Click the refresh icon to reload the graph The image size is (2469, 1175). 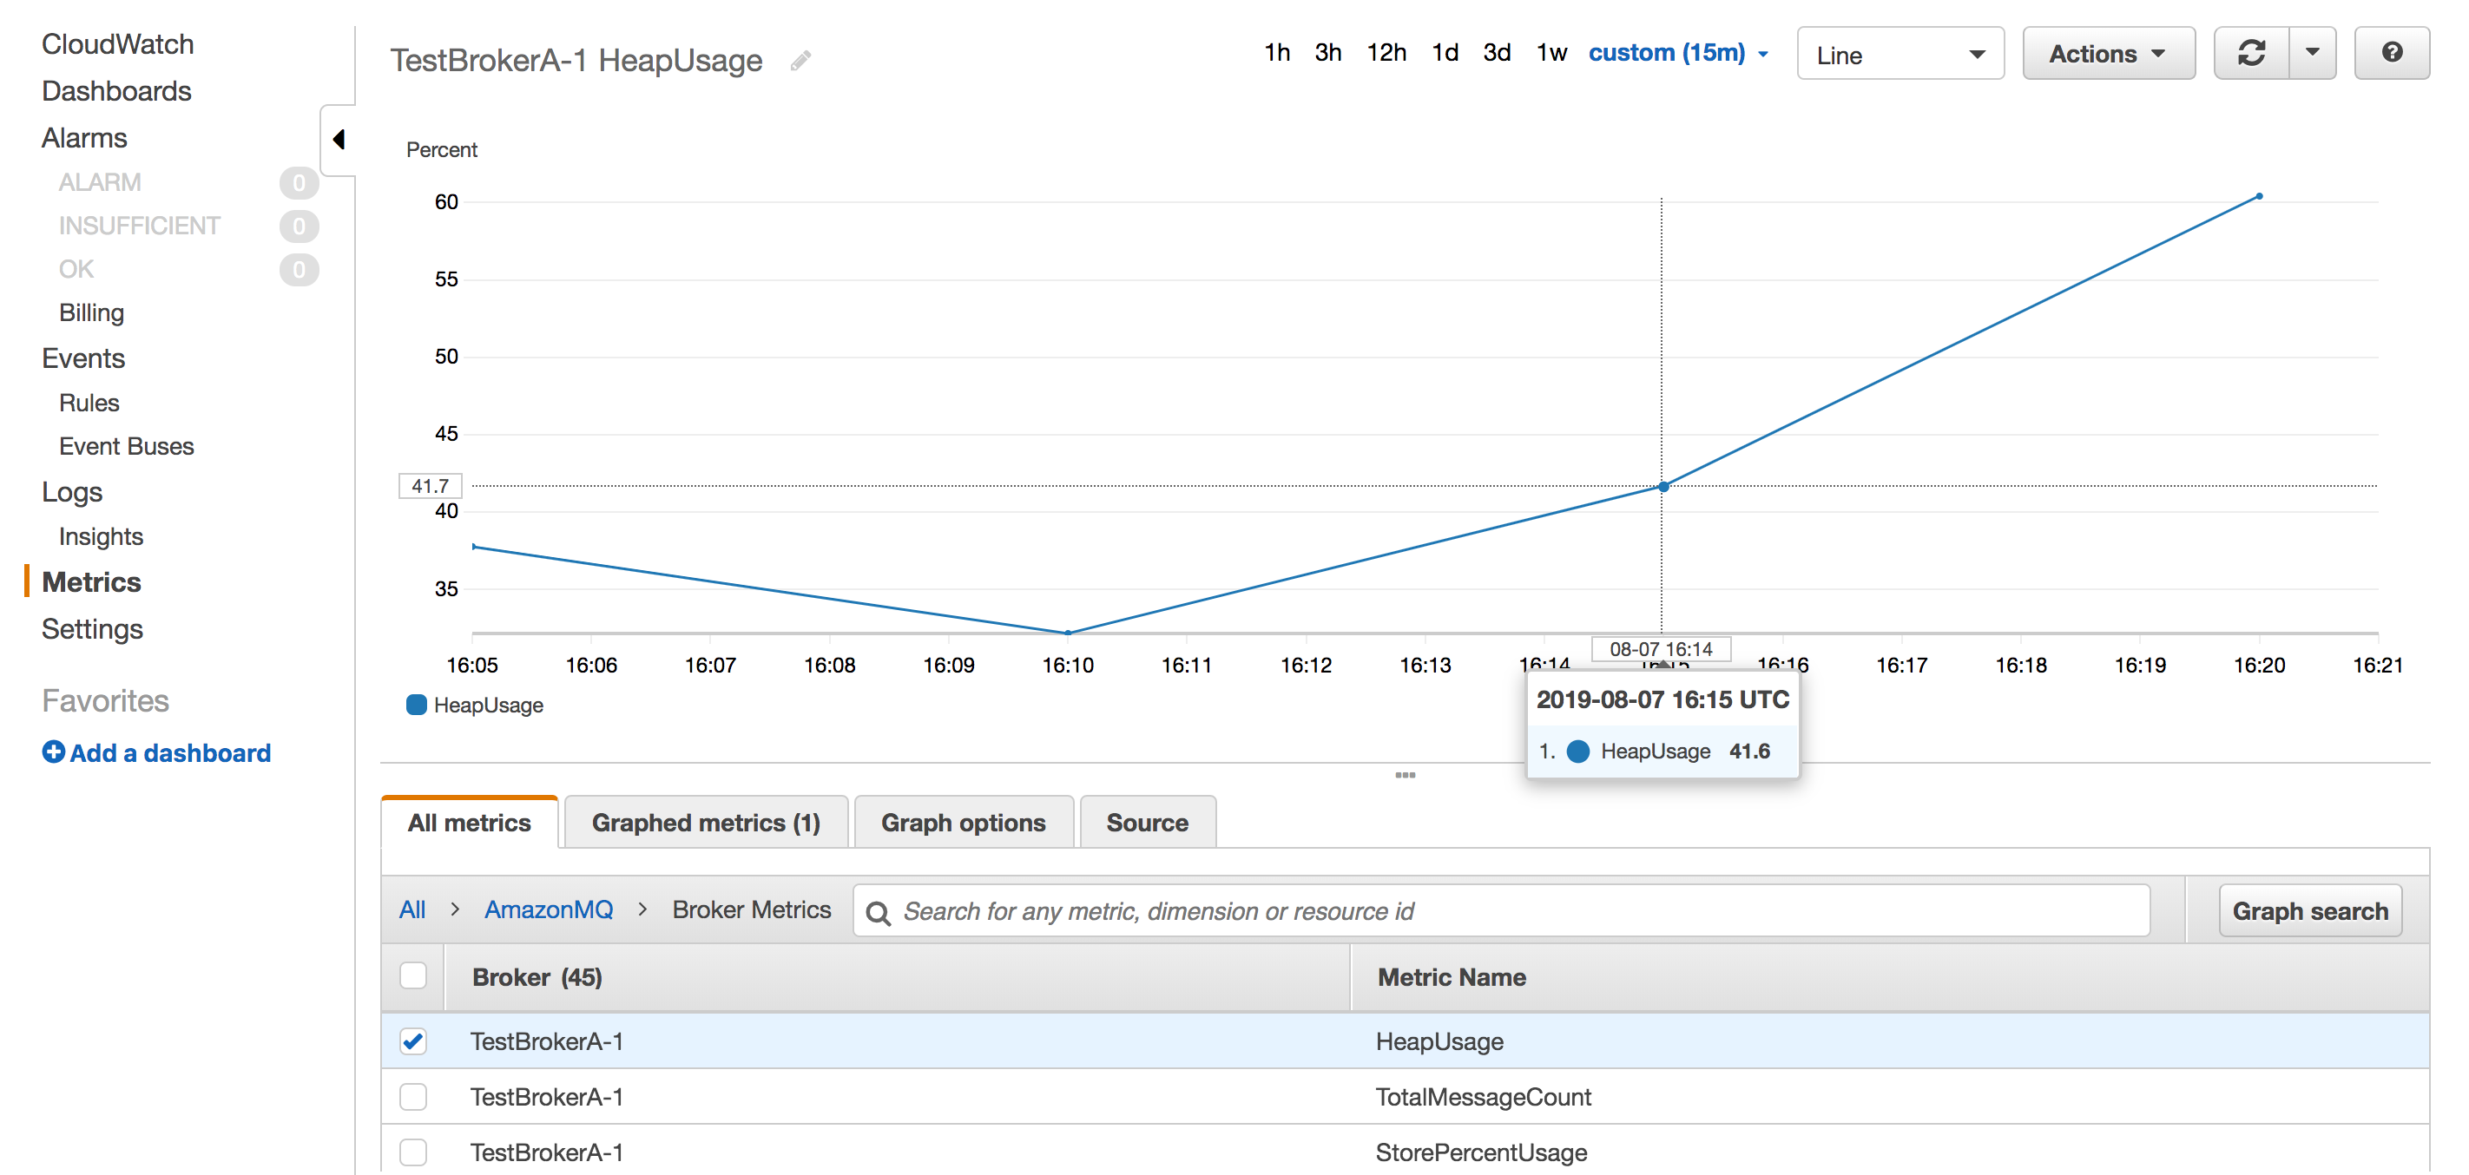[2252, 53]
